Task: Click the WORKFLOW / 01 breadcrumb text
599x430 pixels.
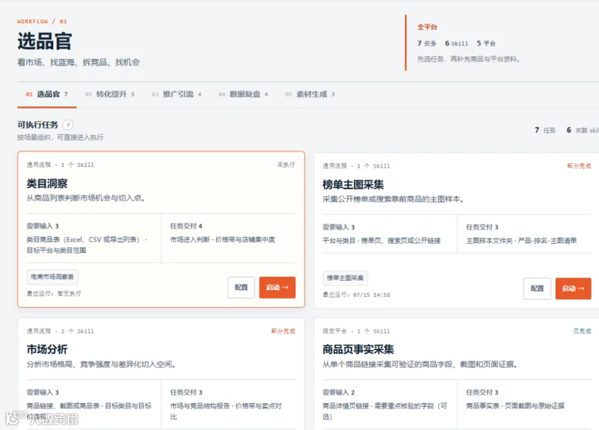Action: click(x=42, y=21)
